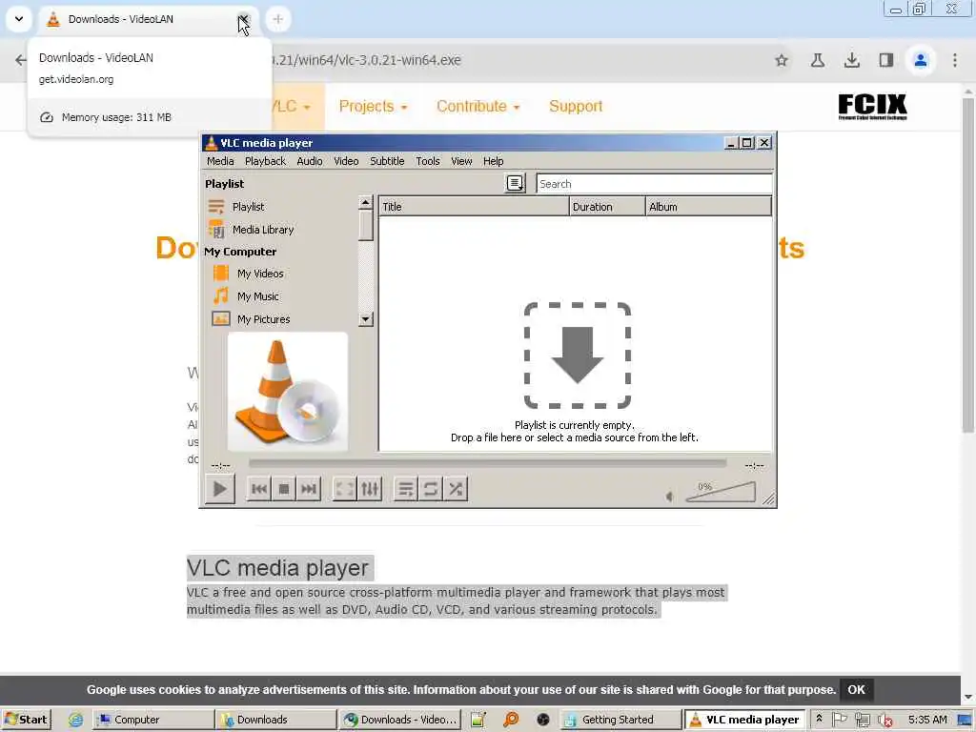
Task: Switch to the Downloads folder taskbar window
Action: point(275,720)
